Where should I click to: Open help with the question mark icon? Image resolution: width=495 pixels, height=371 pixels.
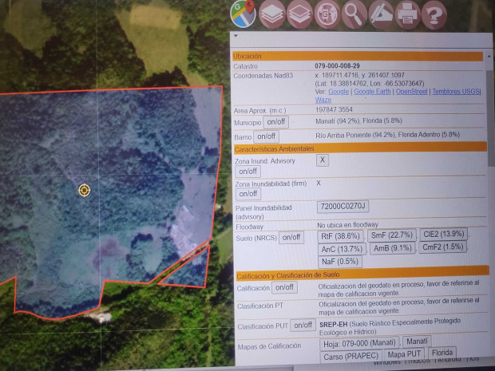[x=434, y=13]
